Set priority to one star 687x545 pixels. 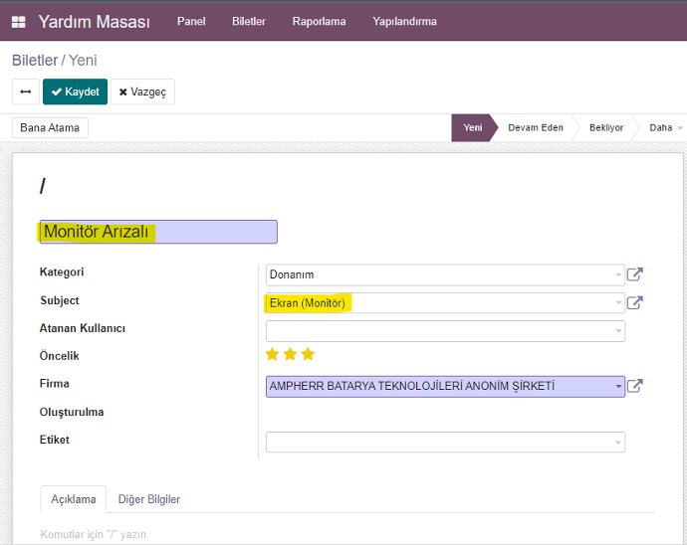(x=272, y=354)
